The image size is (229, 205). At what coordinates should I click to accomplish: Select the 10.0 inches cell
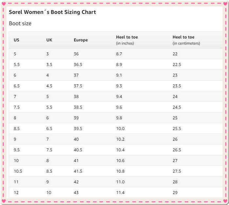click(x=120, y=129)
